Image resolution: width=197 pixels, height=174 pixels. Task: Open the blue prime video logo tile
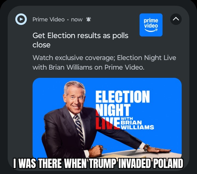click(151, 25)
